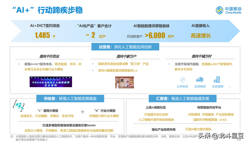Click the 产业创新基地 text
The image size is (248, 143).
click(225, 114)
